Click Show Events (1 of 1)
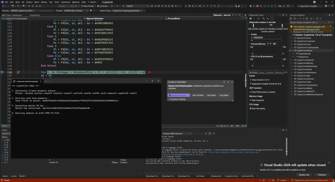Image resolution: width=335 pixels, height=182 pixels. click(260, 80)
